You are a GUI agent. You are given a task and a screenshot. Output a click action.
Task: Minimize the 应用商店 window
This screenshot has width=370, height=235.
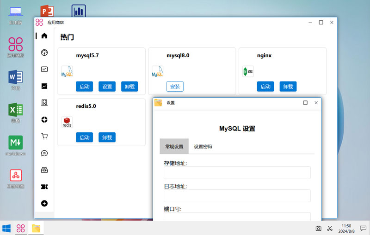click(310, 22)
